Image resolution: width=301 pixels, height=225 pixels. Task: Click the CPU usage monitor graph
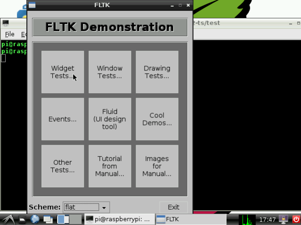pos(247,220)
